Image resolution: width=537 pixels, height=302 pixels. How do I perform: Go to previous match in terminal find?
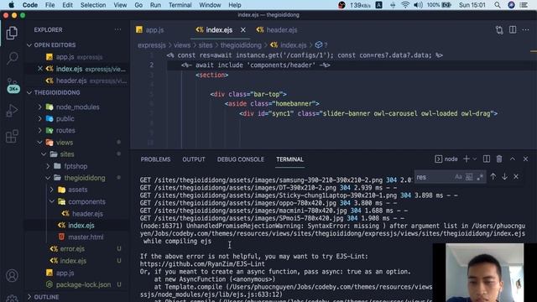click(493, 177)
